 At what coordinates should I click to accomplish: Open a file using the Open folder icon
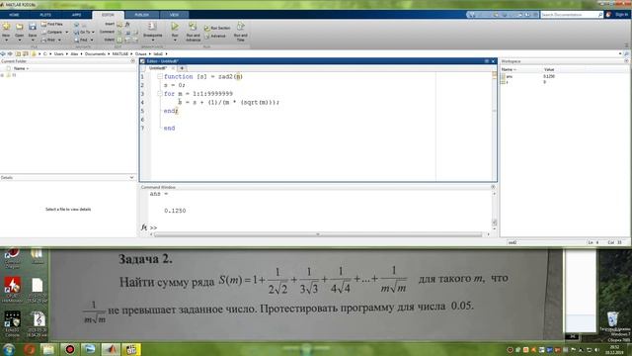[x=20, y=27]
